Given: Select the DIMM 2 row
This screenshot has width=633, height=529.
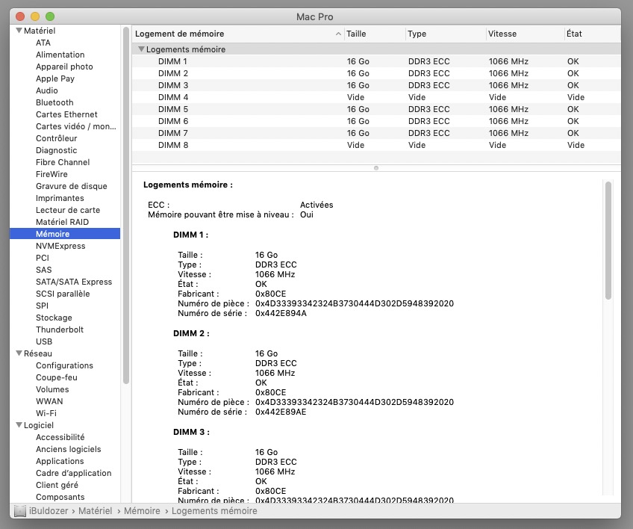Looking at the screenshot, I should 376,73.
